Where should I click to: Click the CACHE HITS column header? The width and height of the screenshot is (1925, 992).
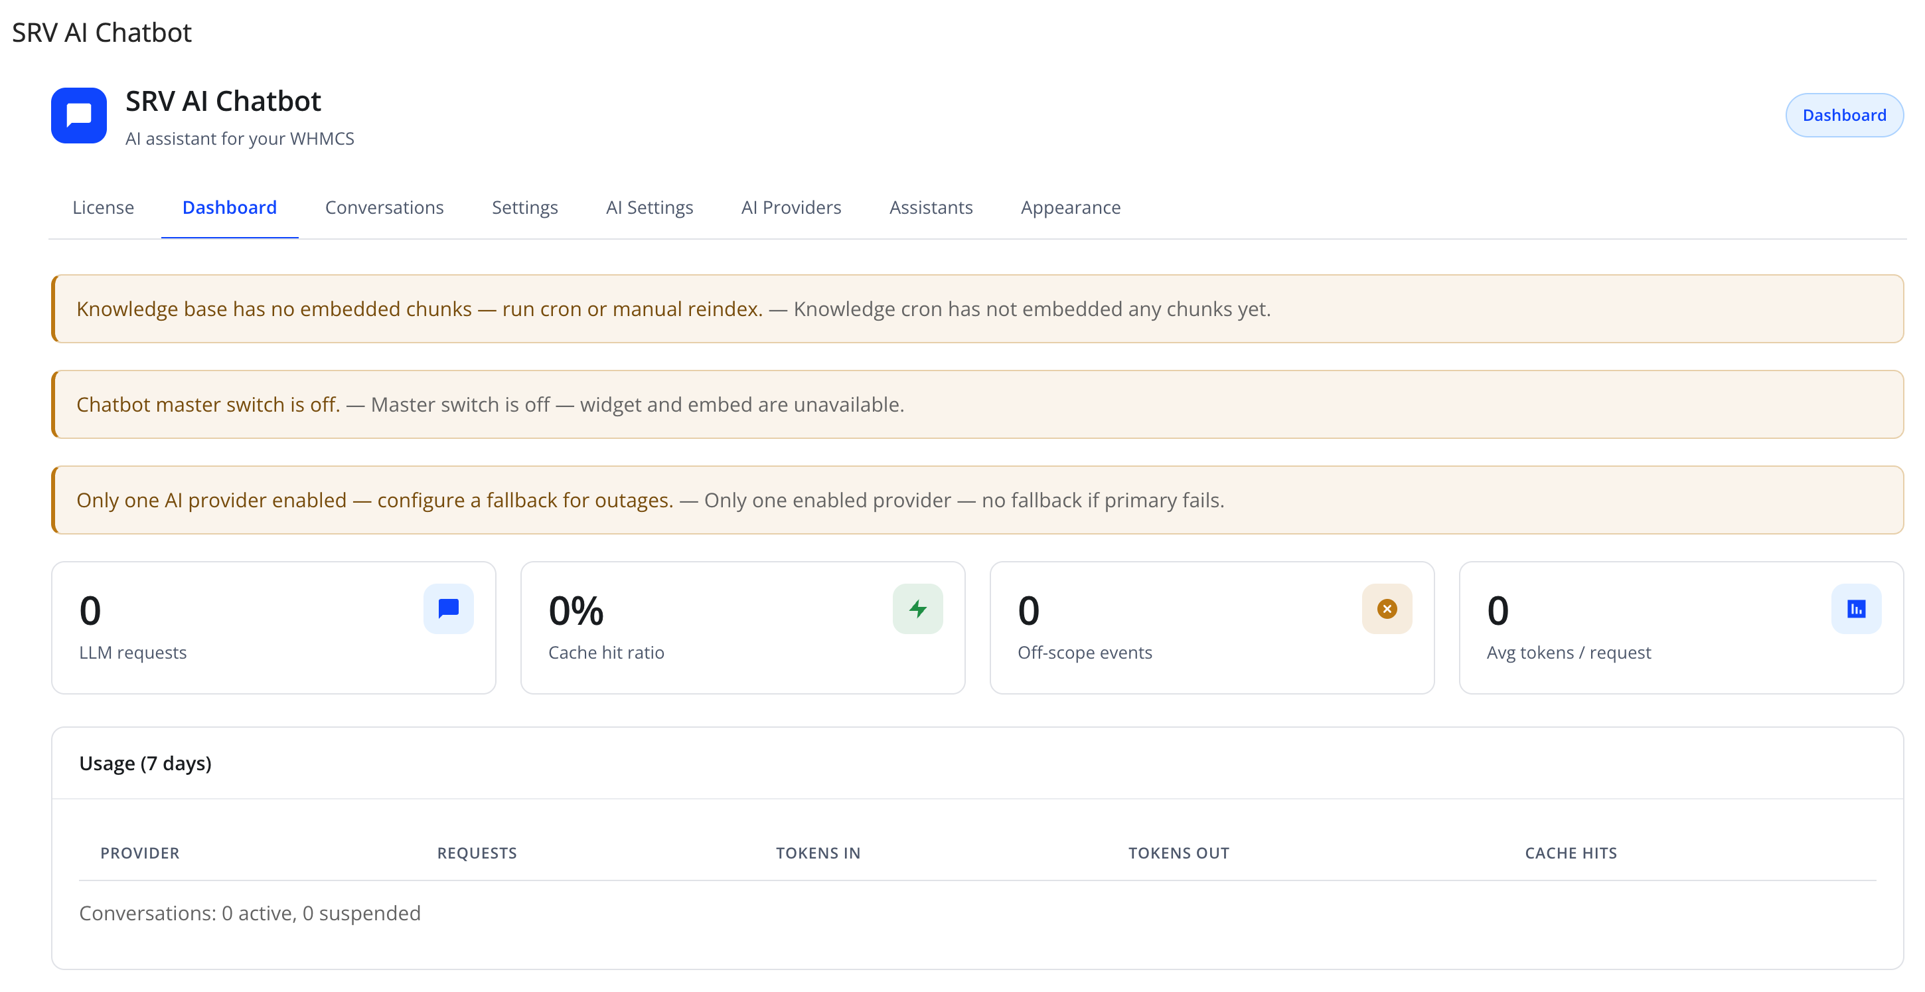point(1571,853)
